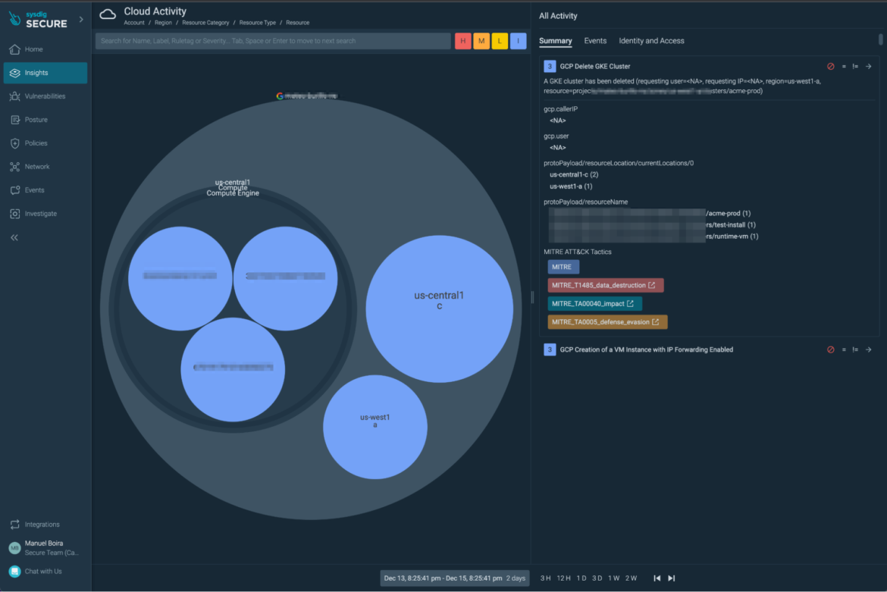The height and width of the screenshot is (592, 887).
Task: Open the MITRE_TA00040_impact link
Action: [x=594, y=303]
